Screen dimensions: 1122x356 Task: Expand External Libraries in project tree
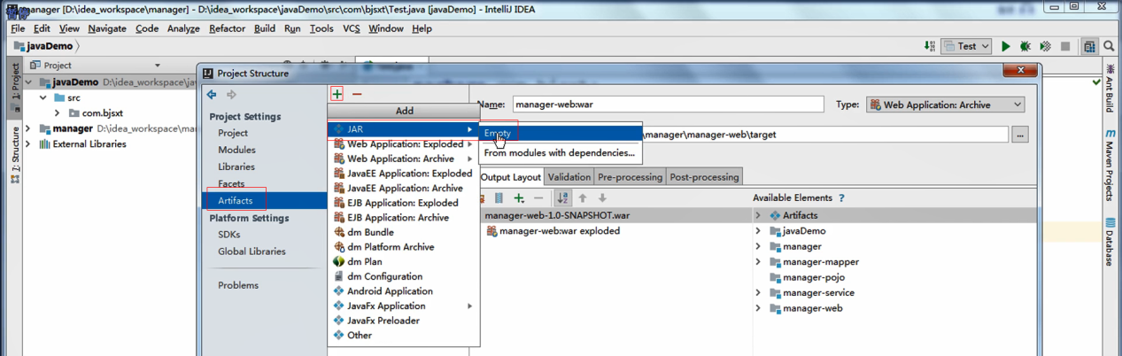[28, 143]
